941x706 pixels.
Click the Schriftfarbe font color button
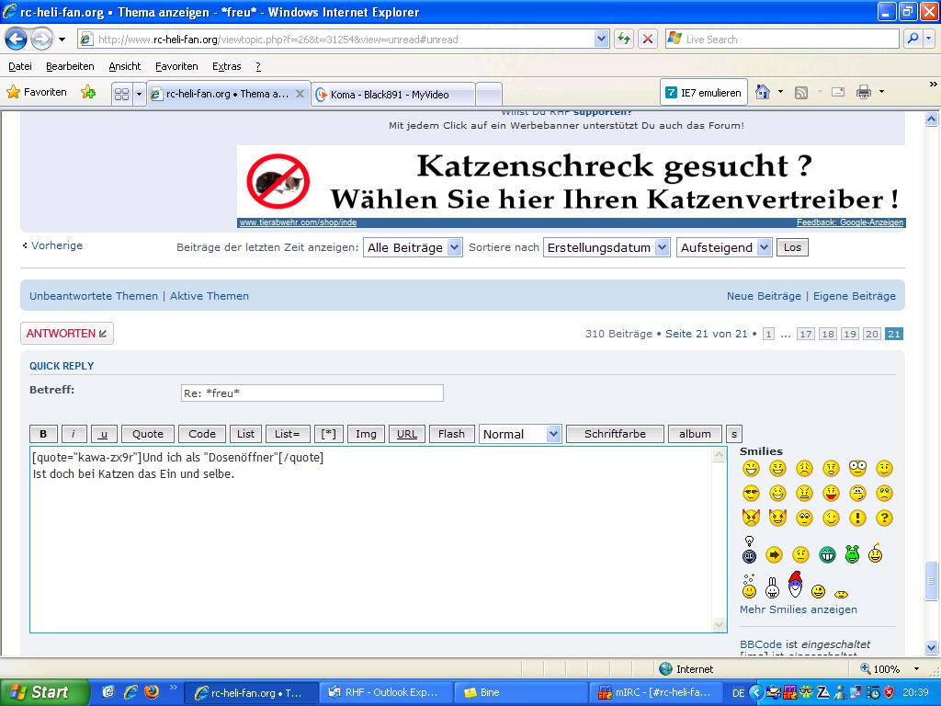tap(615, 434)
